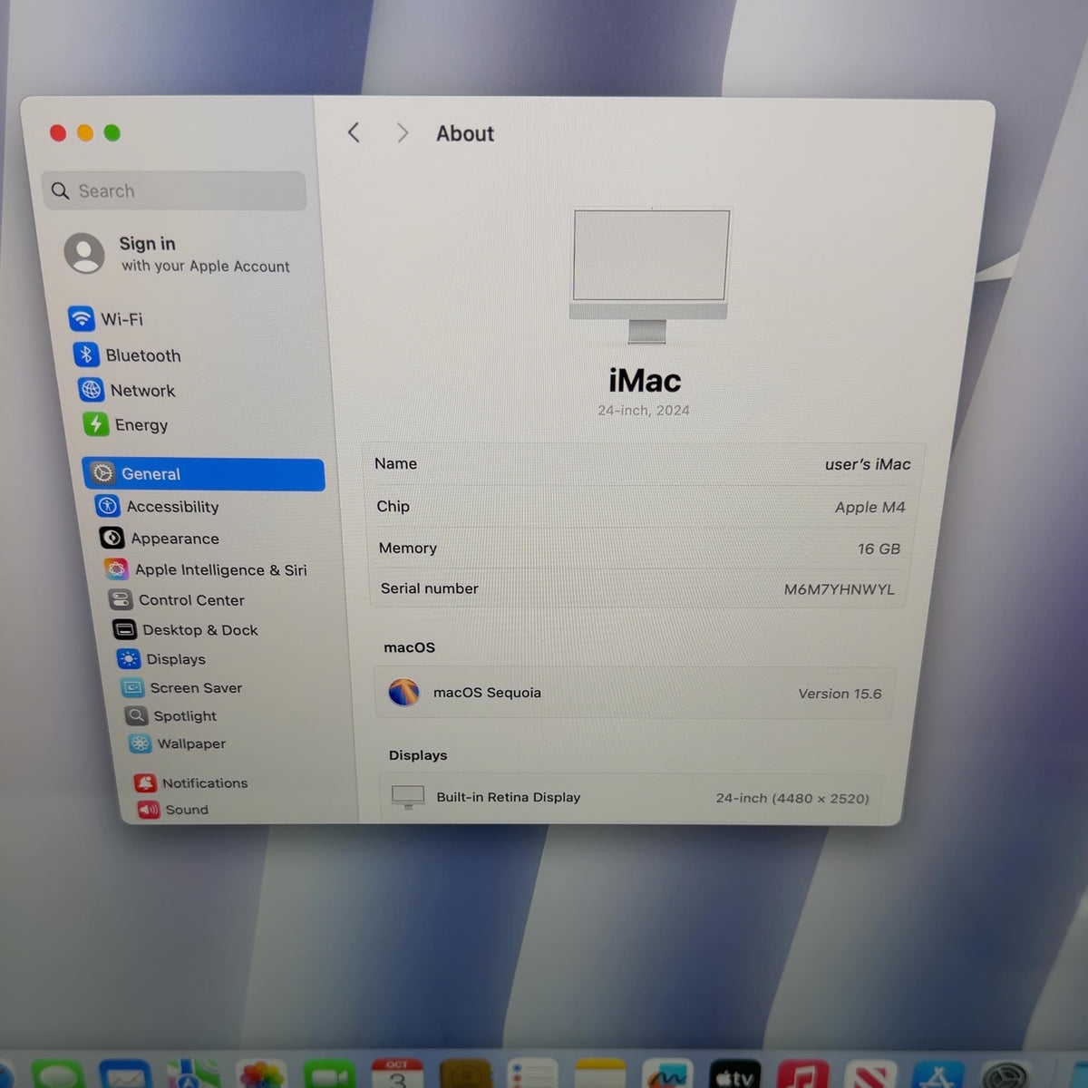Open Apple Intelligence & Siri settings
Viewport: 1088px width, 1088px height.
[206, 570]
